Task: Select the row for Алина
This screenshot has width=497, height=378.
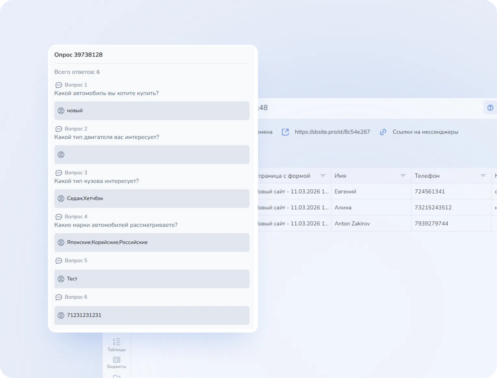Action: 343,208
